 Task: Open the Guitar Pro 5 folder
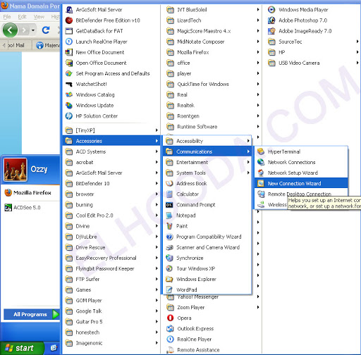(x=111, y=322)
